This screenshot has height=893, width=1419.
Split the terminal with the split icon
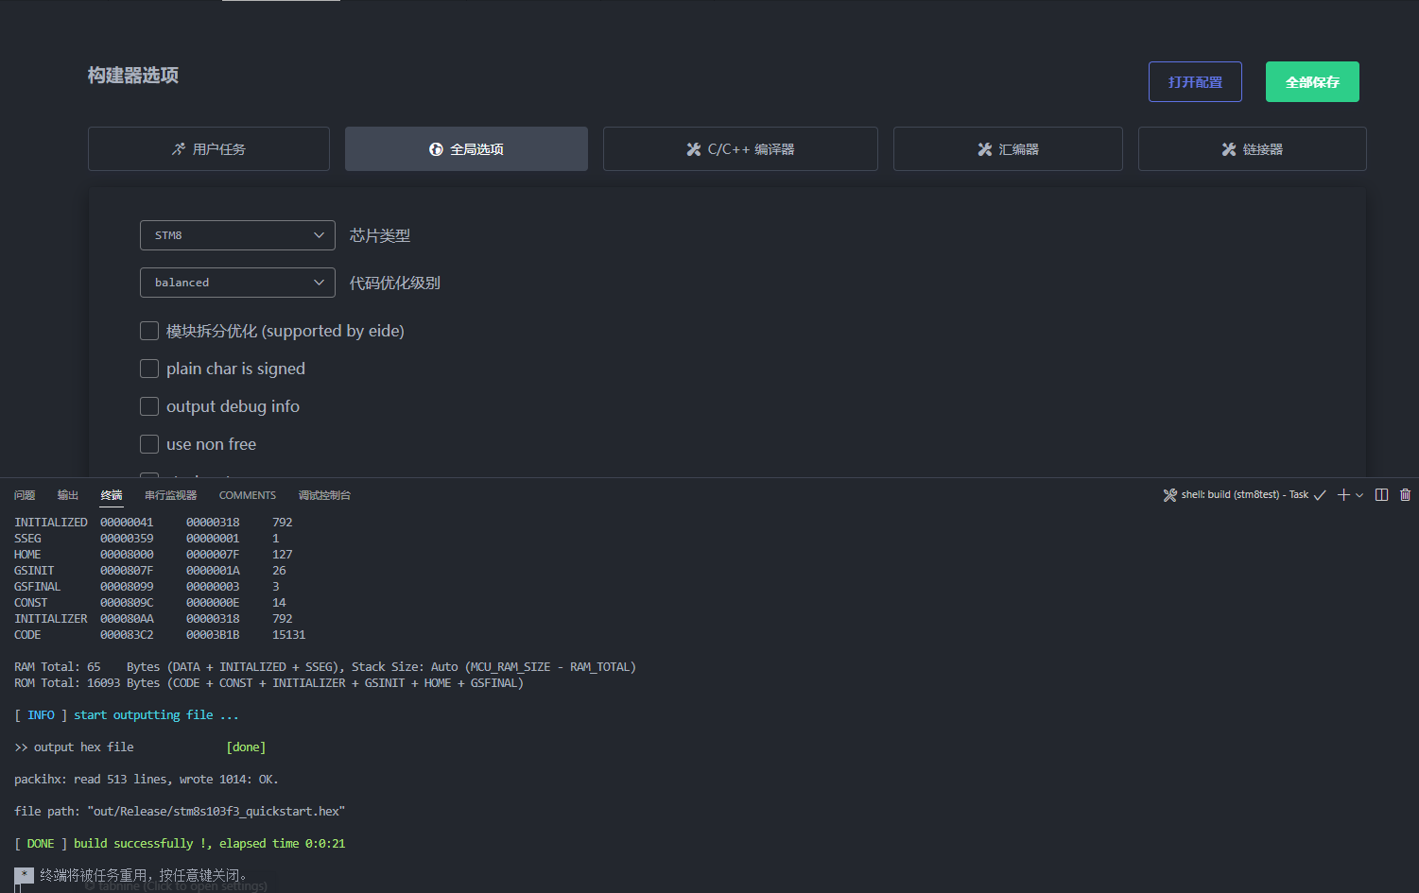coord(1381,495)
